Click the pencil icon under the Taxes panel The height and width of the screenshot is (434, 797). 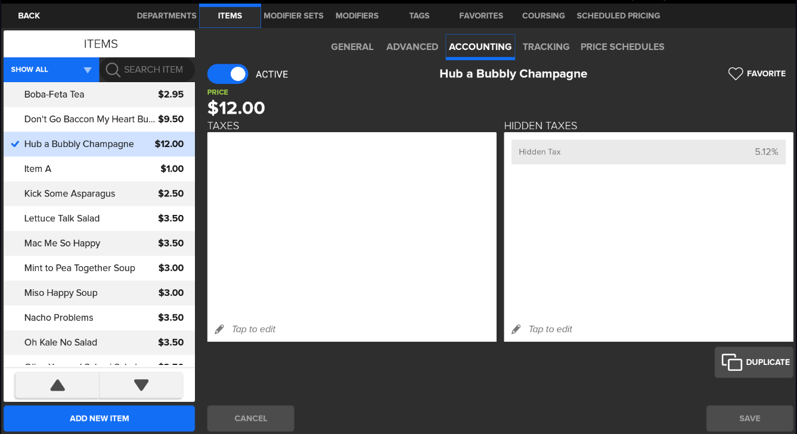[x=219, y=328]
